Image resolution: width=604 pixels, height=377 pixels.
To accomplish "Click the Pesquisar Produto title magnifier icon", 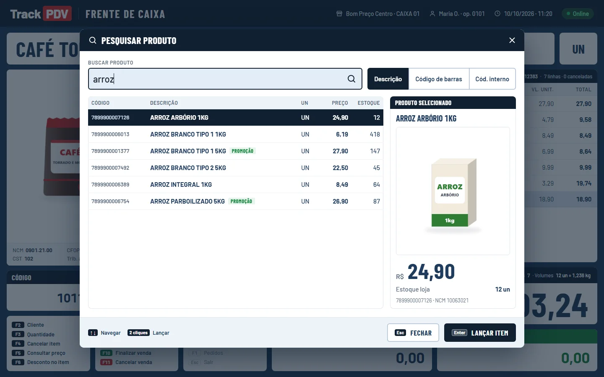I will pyautogui.click(x=93, y=41).
